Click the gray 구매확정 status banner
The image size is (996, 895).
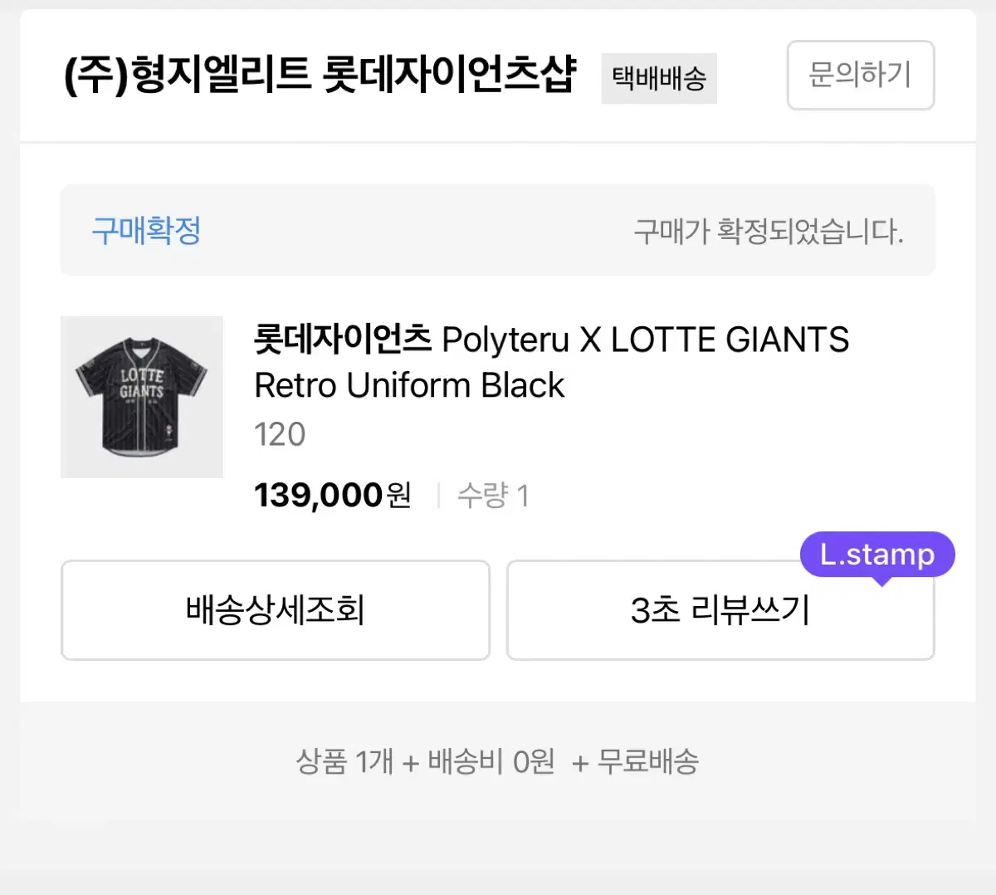coord(498,231)
